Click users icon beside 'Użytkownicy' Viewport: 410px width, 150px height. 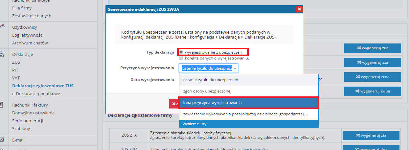pyautogui.click(x=2, y=26)
